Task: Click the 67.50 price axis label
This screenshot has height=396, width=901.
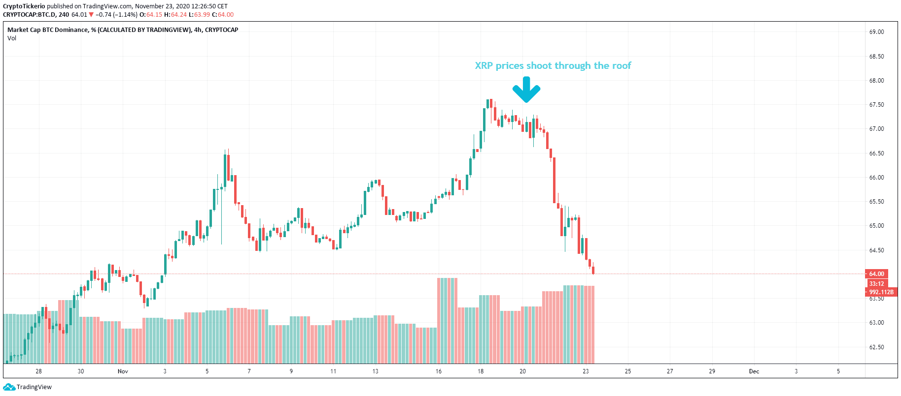Action: click(x=876, y=105)
